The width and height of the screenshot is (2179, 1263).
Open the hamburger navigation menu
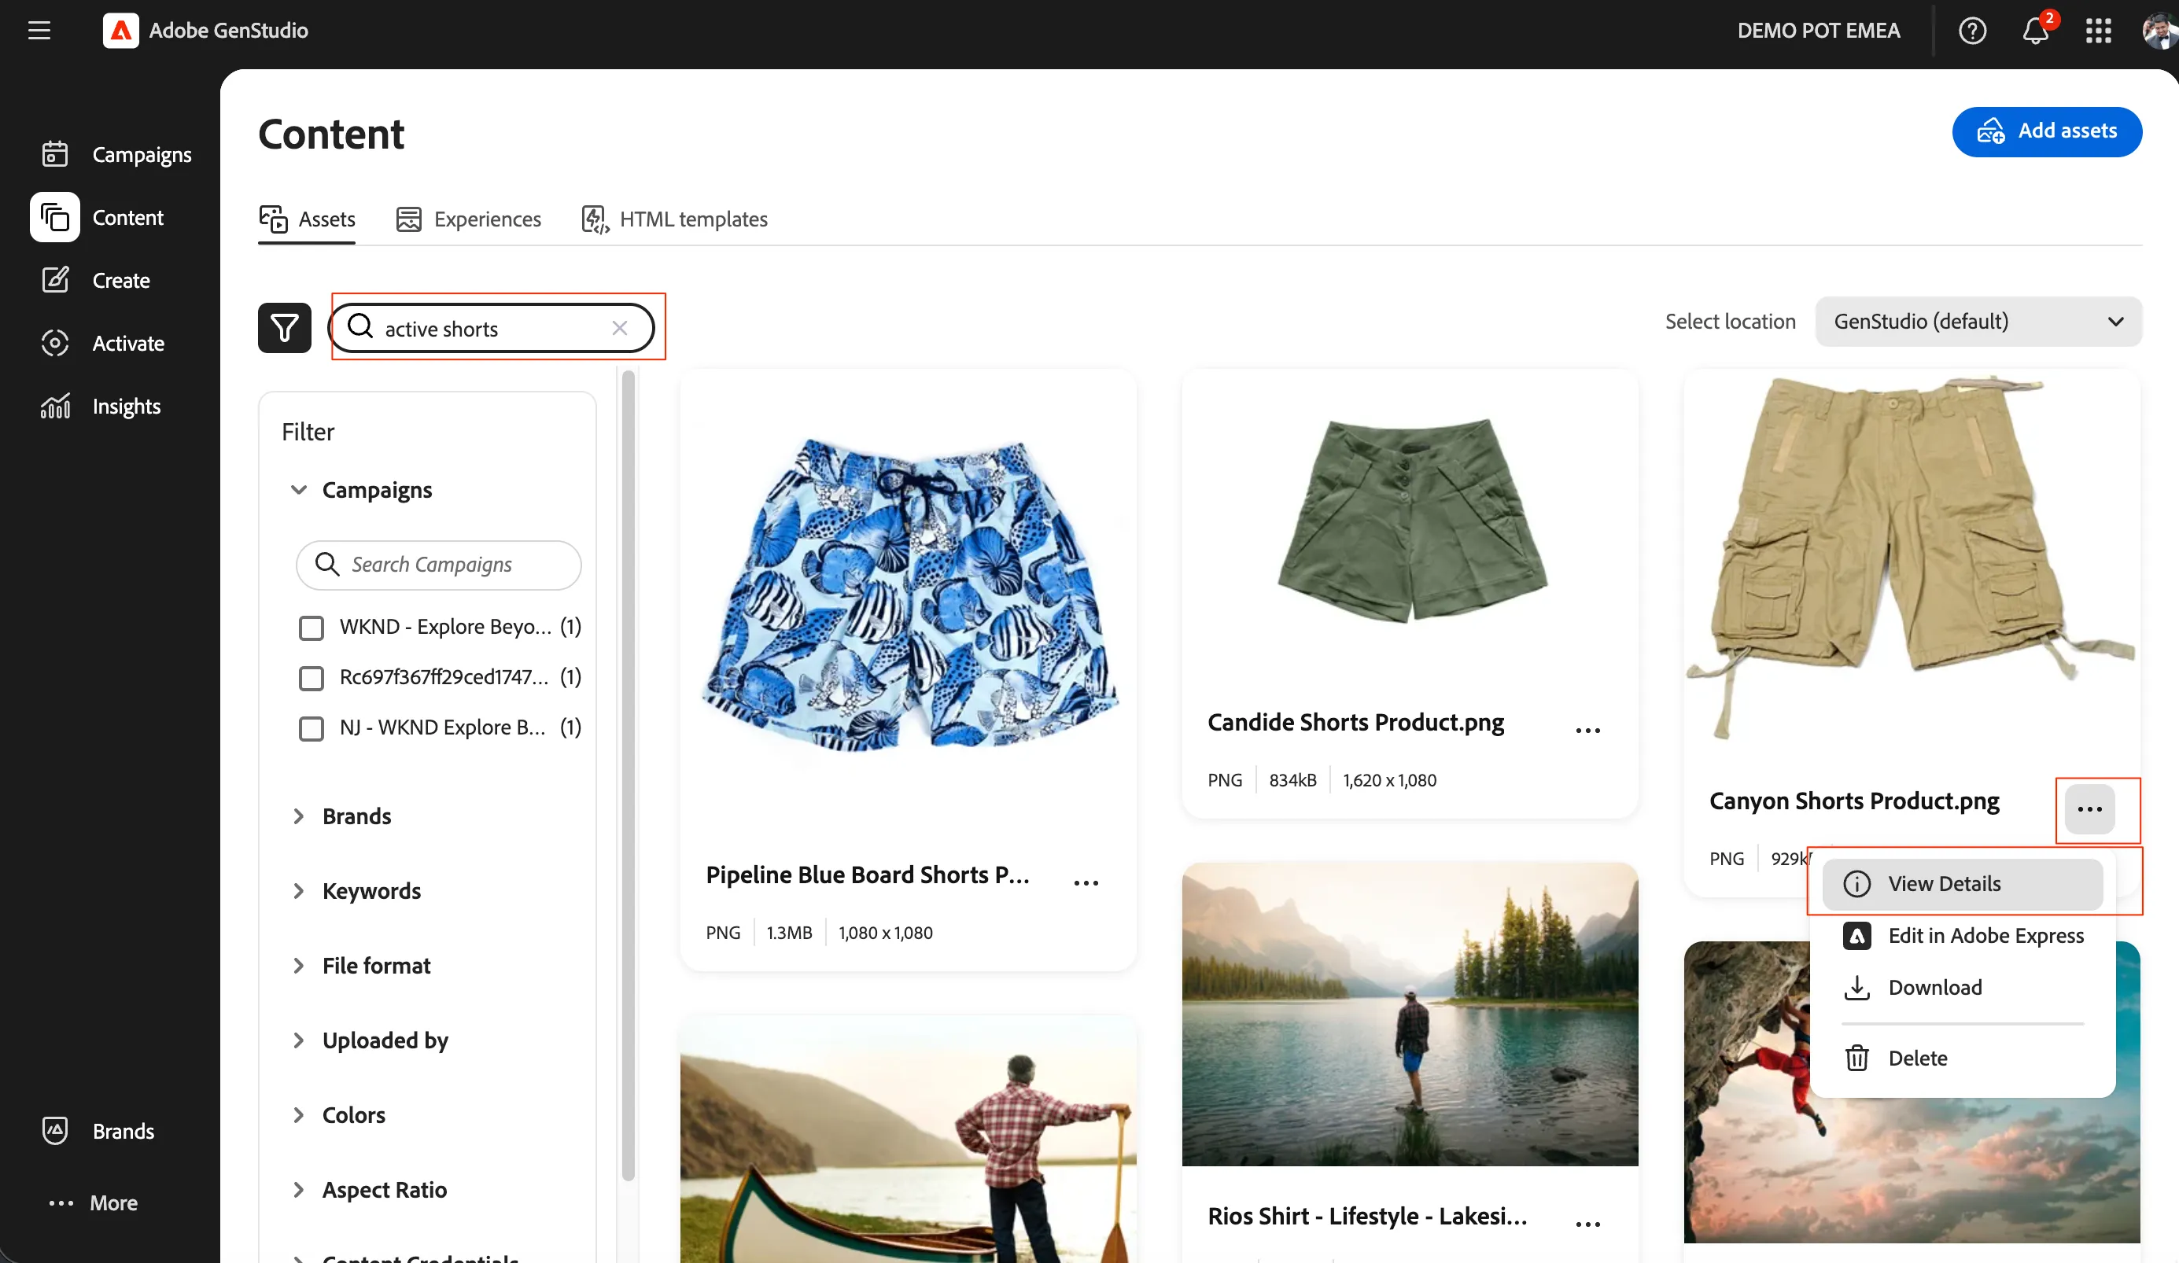pyautogui.click(x=39, y=31)
